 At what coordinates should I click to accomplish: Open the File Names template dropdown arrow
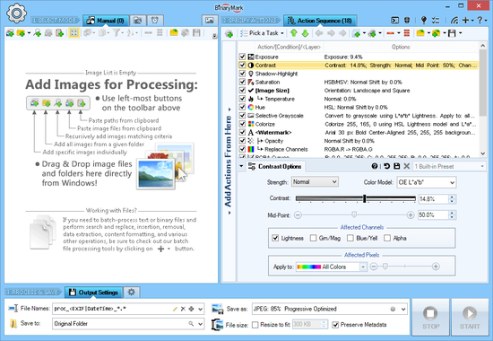point(200,309)
